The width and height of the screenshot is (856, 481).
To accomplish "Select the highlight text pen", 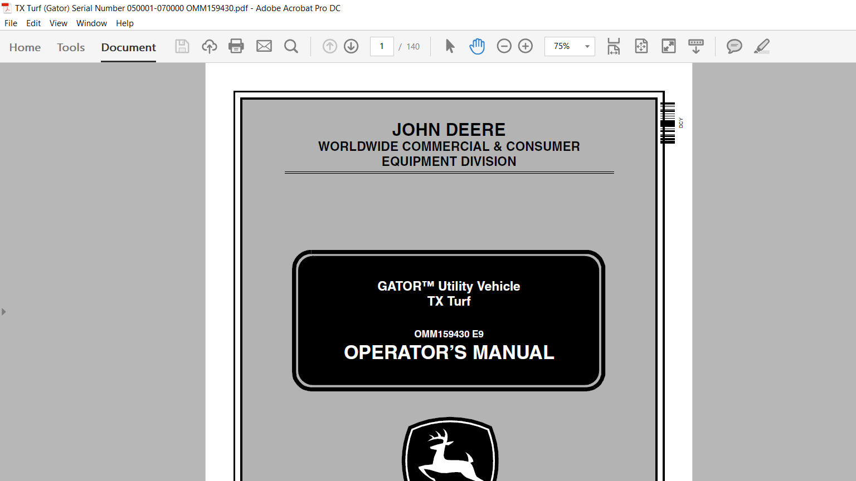I will tap(762, 46).
